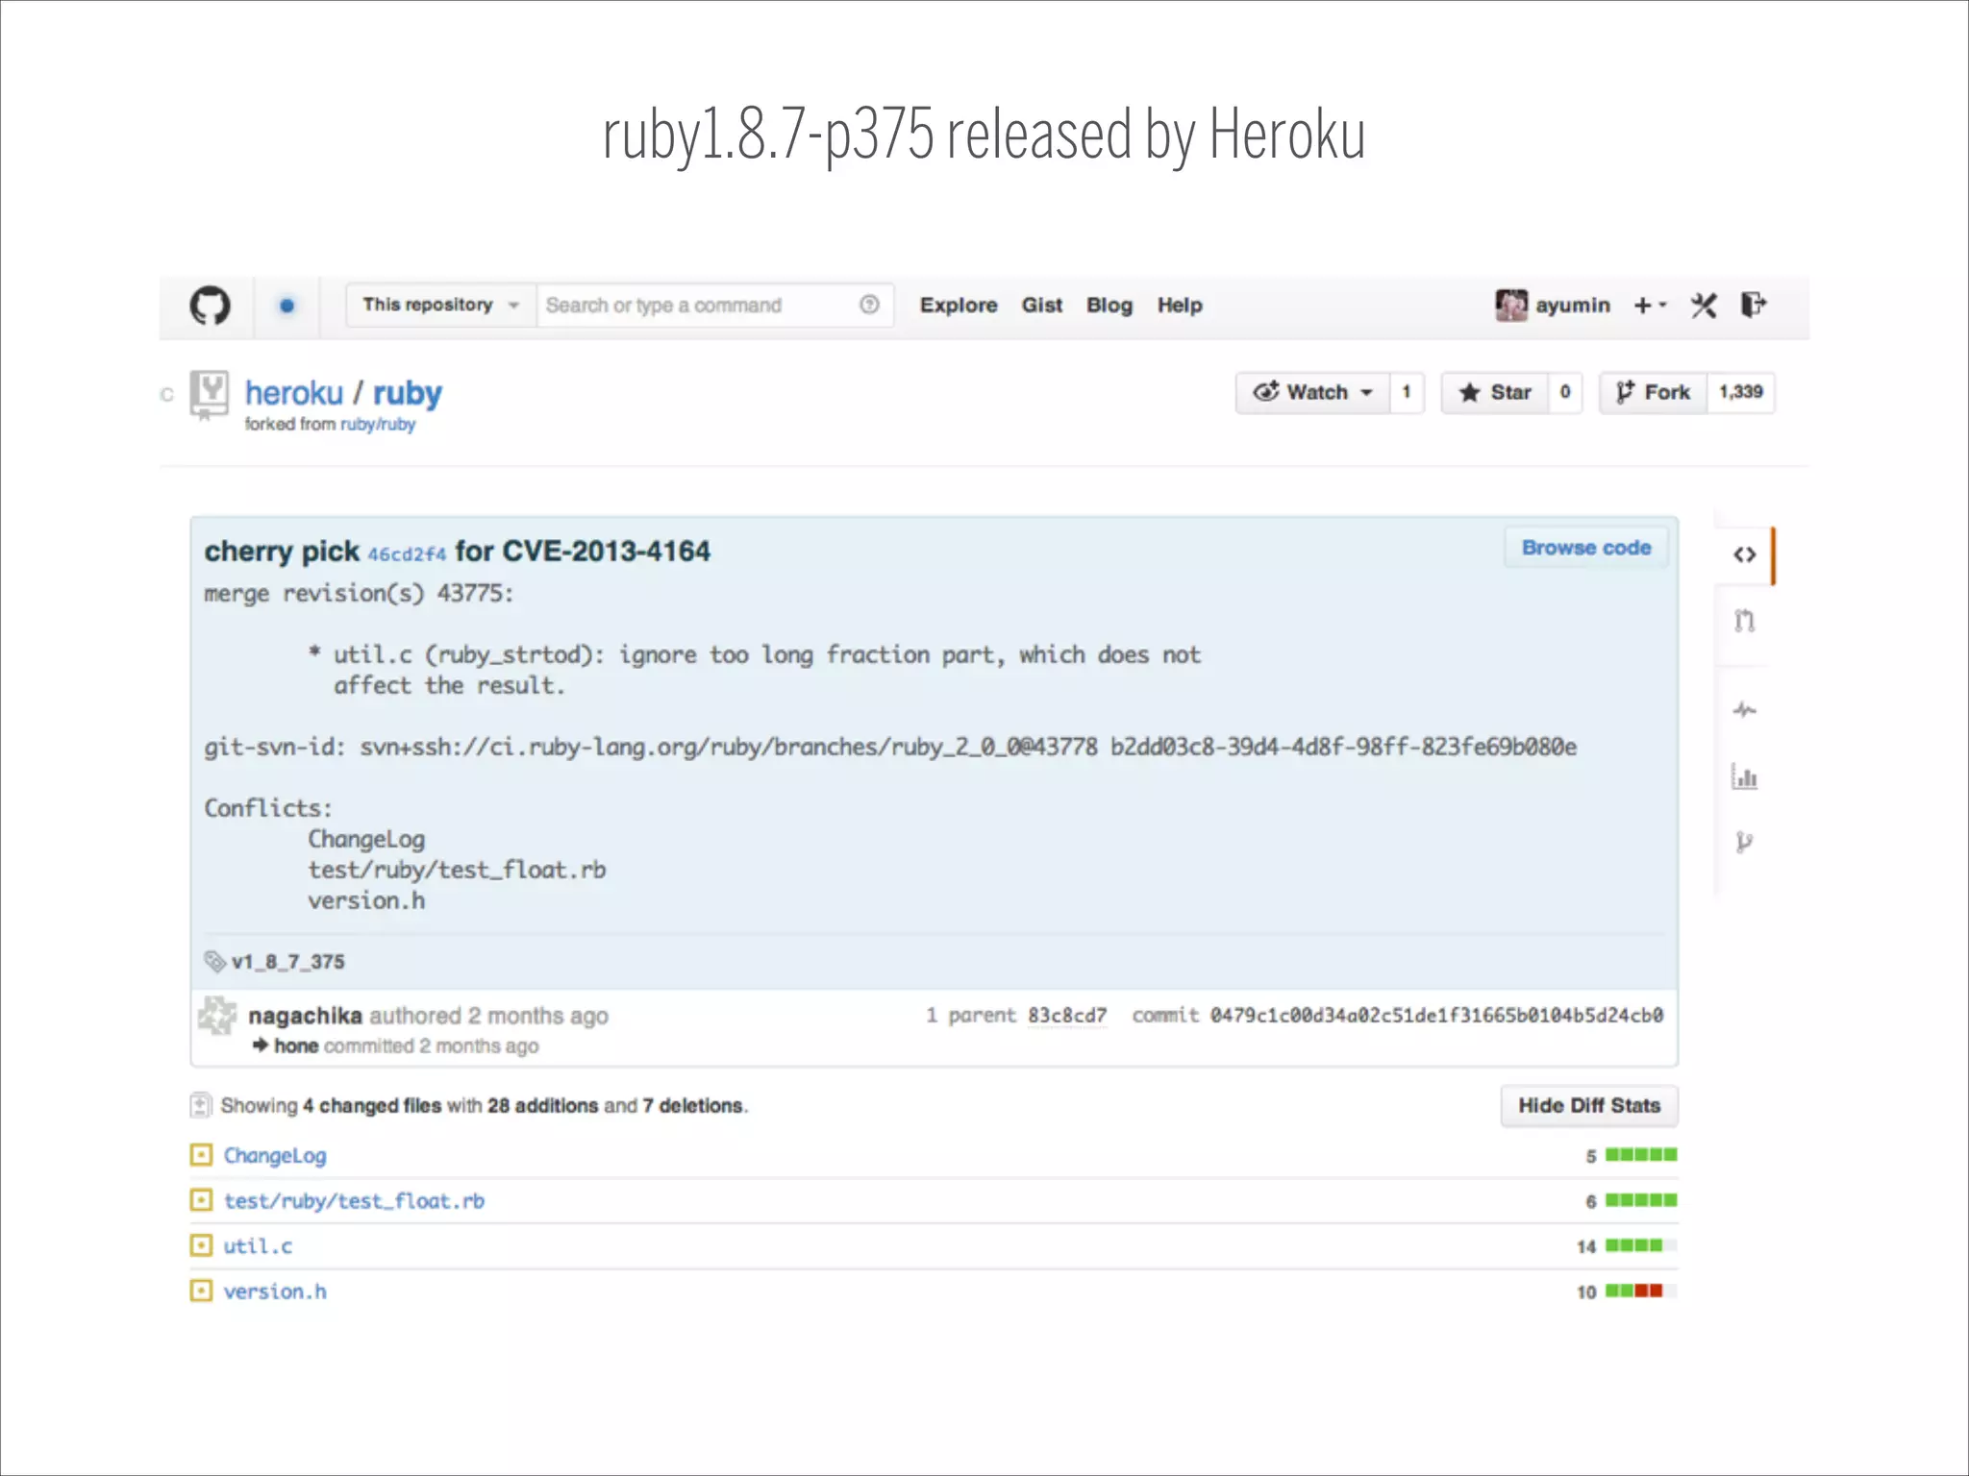View the stargazers count of 0

point(1565,392)
